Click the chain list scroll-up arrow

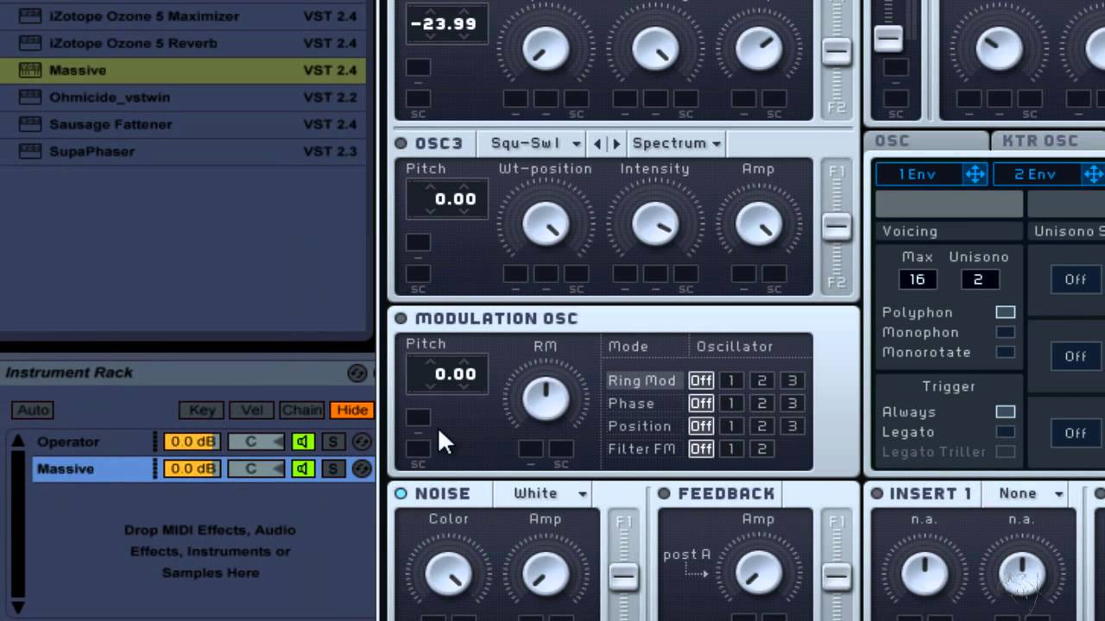coord(17,441)
